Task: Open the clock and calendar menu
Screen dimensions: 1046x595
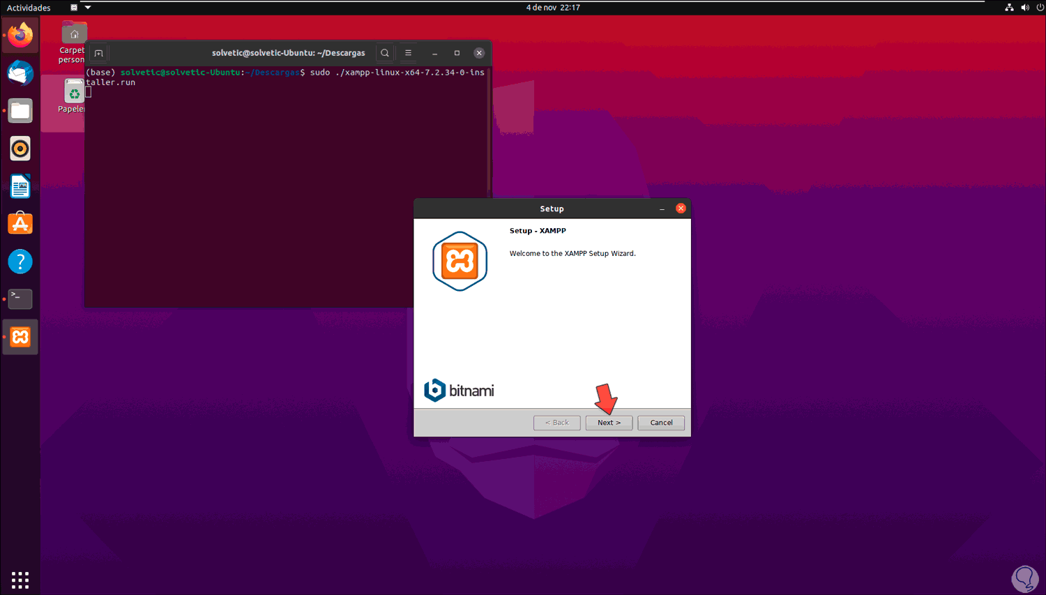Action: coord(553,8)
